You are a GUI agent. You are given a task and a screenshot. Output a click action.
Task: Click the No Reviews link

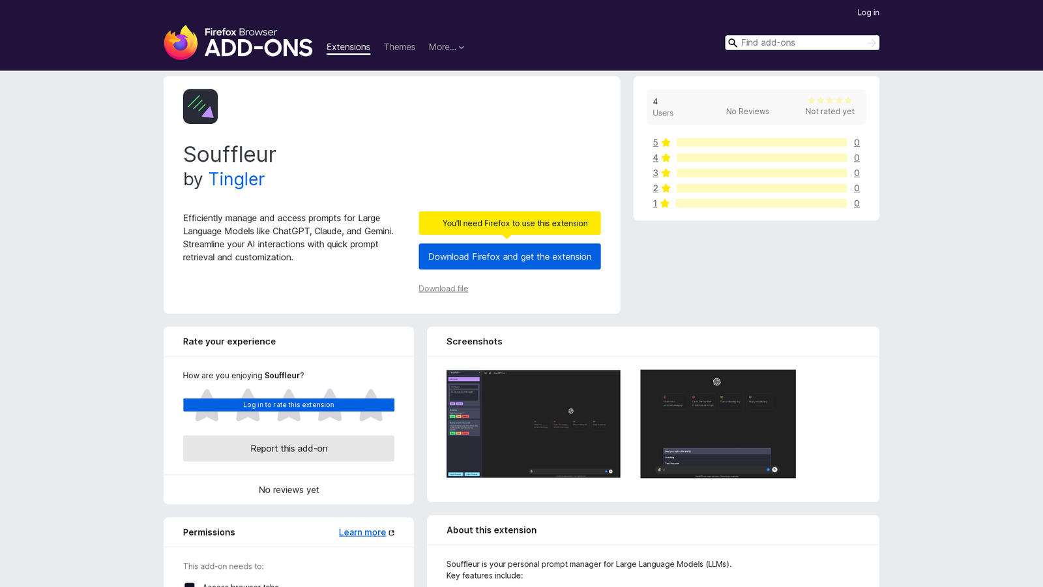748,112
